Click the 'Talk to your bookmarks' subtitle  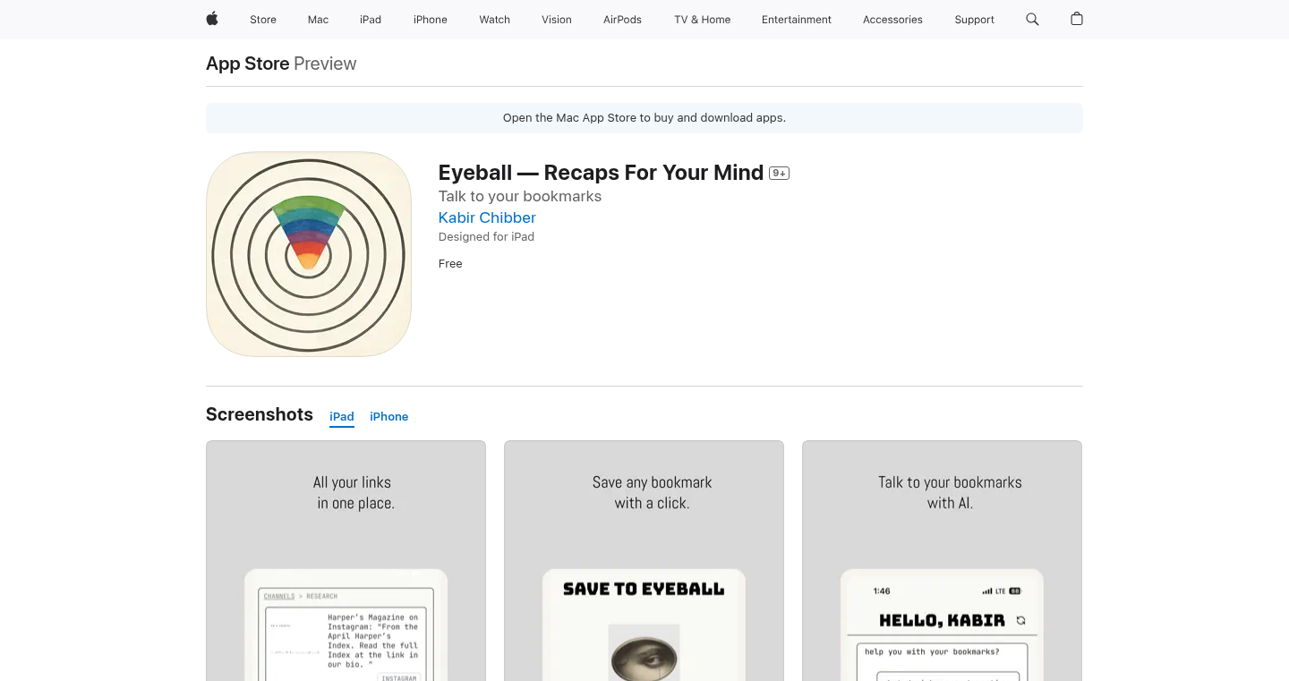click(x=520, y=197)
